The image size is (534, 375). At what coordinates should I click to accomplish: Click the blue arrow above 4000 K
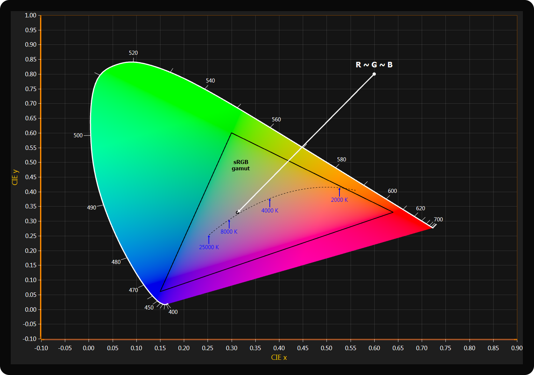(270, 203)
